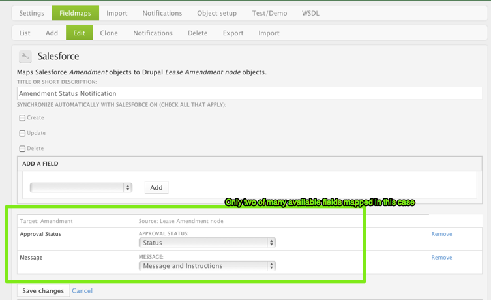Image resolution: width=491 pixels, height=300 pixels.
Task: Open the Export sub-tab
Action: tap(233, 33)
